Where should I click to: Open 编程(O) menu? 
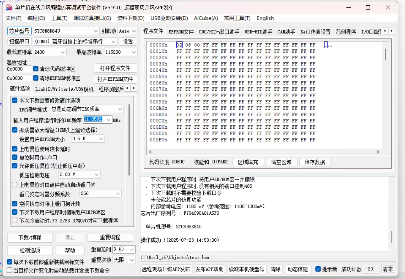coord(36,18)
